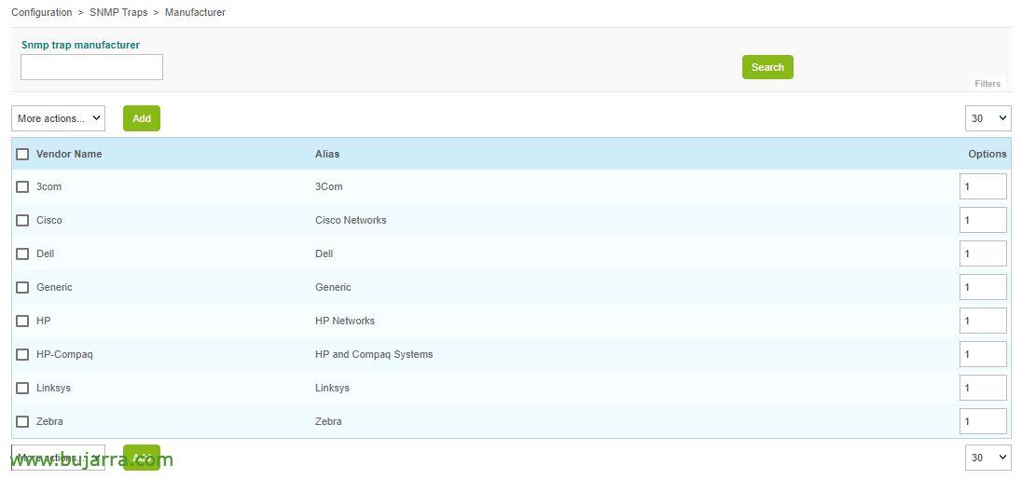
Task: Tick the Generic row checkbox
Action: coord(22,287)
